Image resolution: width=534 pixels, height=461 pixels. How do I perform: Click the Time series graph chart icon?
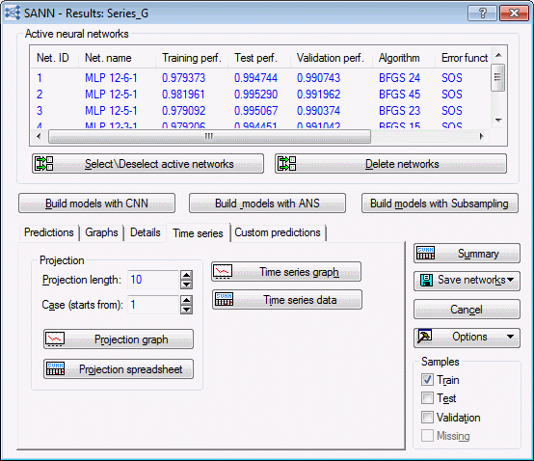223,272
